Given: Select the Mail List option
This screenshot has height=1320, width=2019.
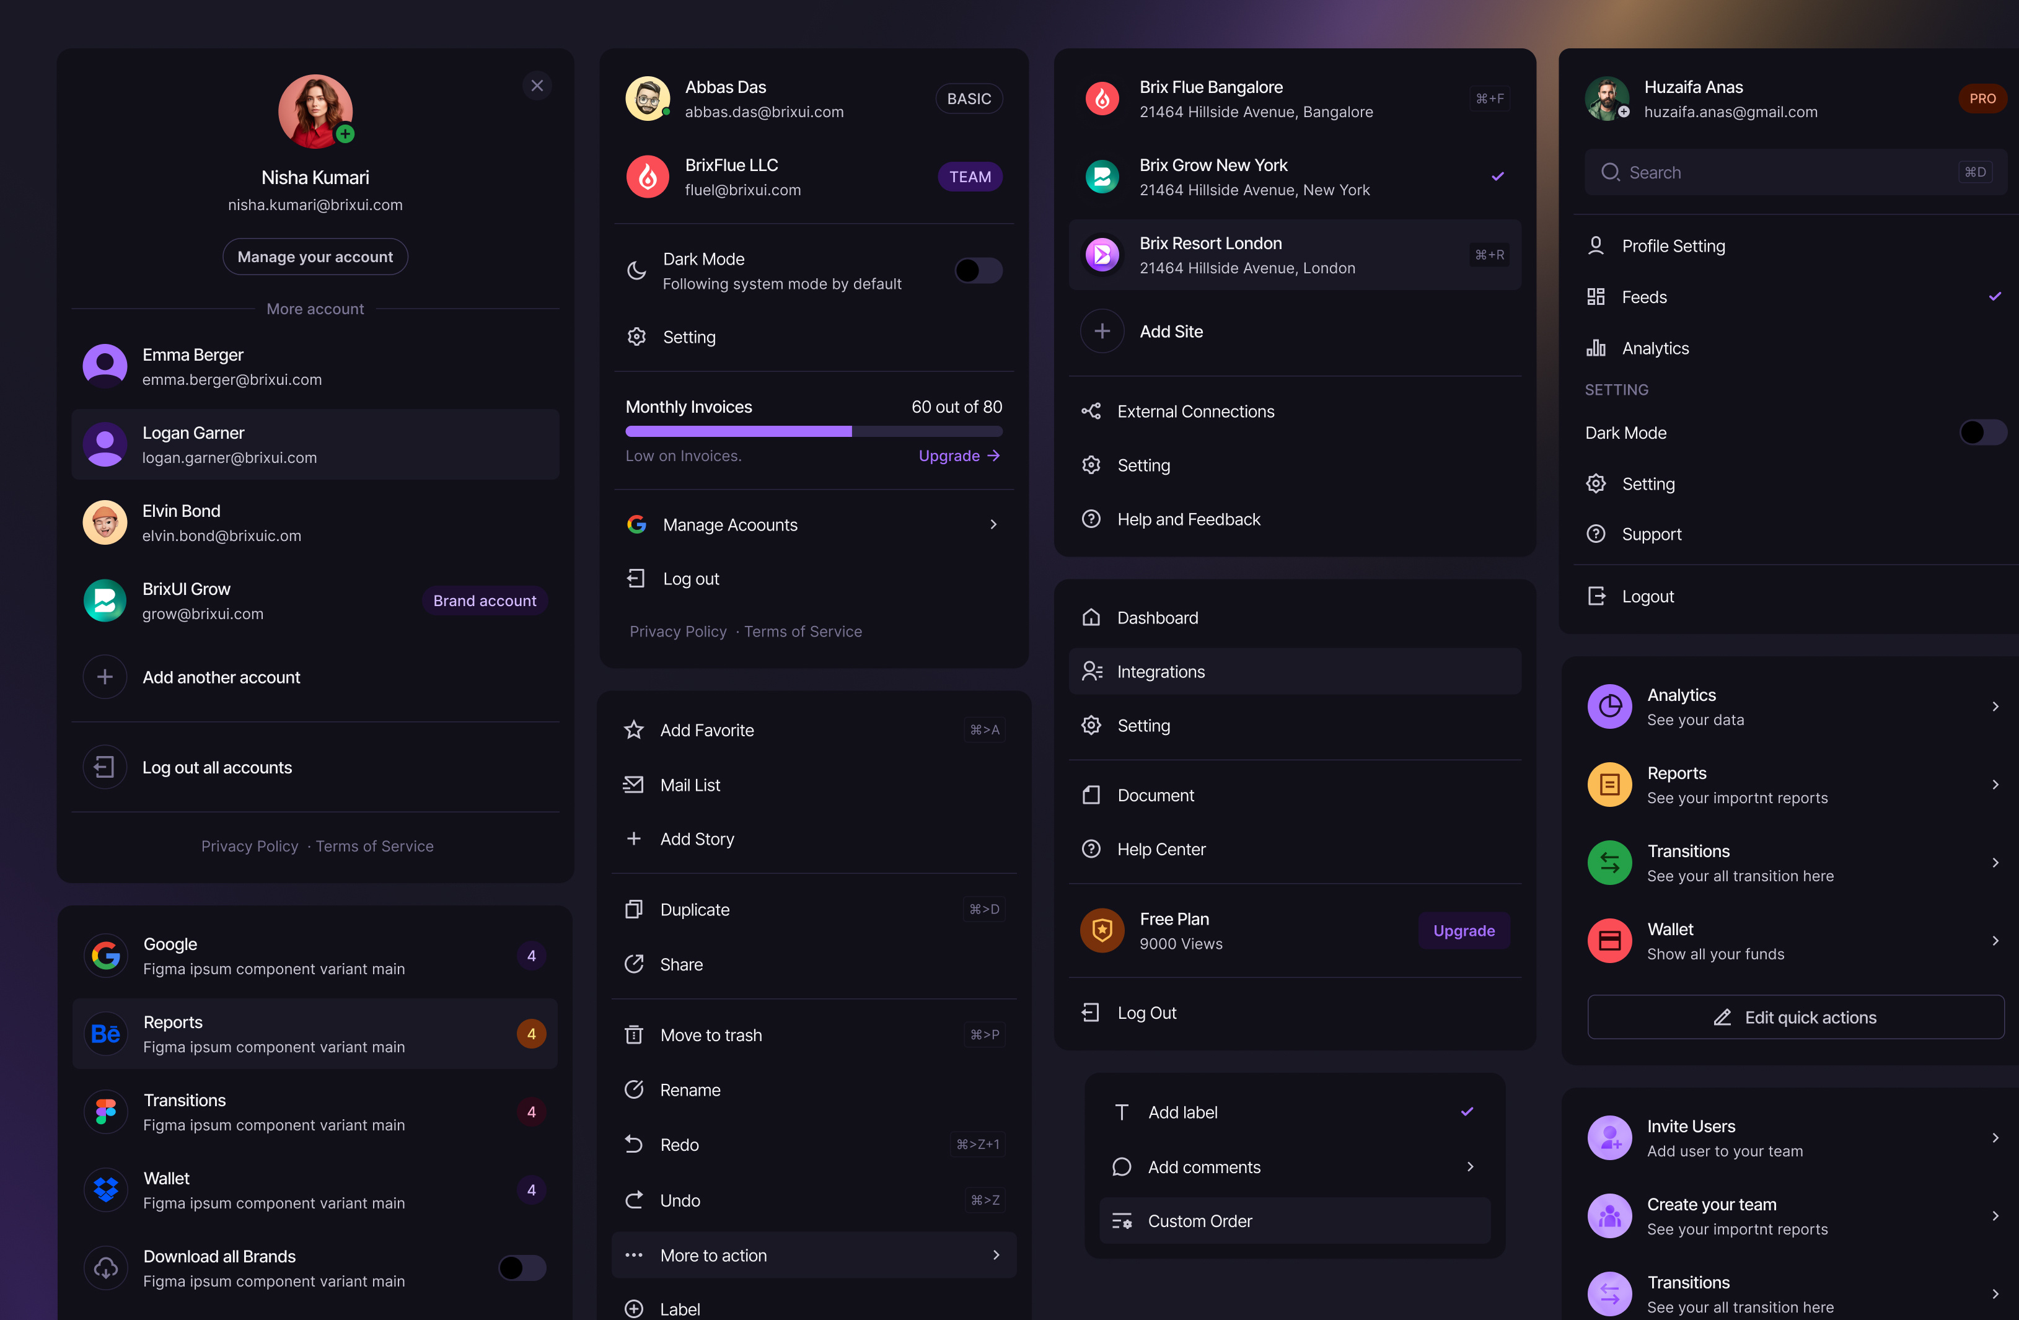Looking at the screenshot, I should [689, 785].
